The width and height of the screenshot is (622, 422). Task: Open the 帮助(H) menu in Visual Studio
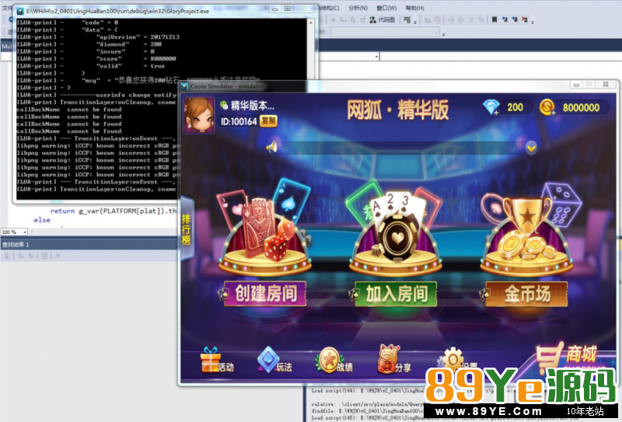coord(415,8)
